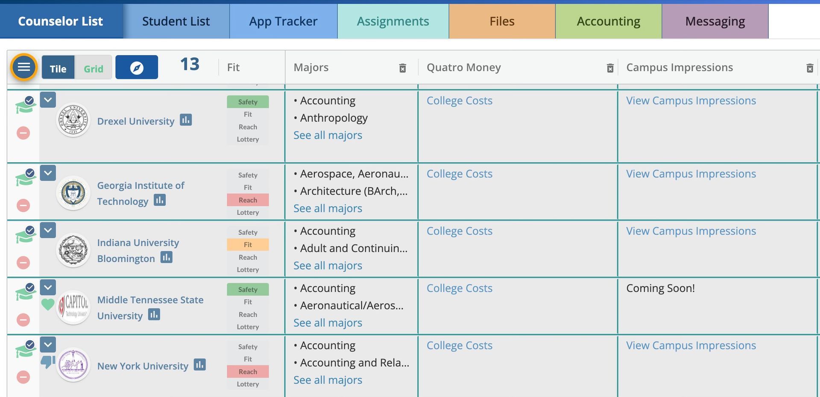Expand the Middle Tennessee State row chevron

point(48,287)
